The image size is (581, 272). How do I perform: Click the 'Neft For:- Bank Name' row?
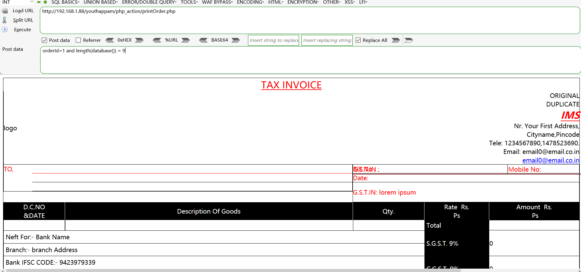pyautogui.click(x=214, y=237)
